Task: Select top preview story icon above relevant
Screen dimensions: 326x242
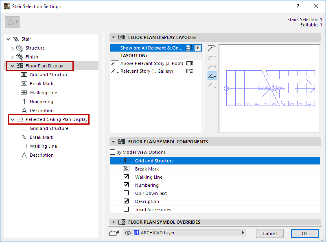Action: click(212, 48)
